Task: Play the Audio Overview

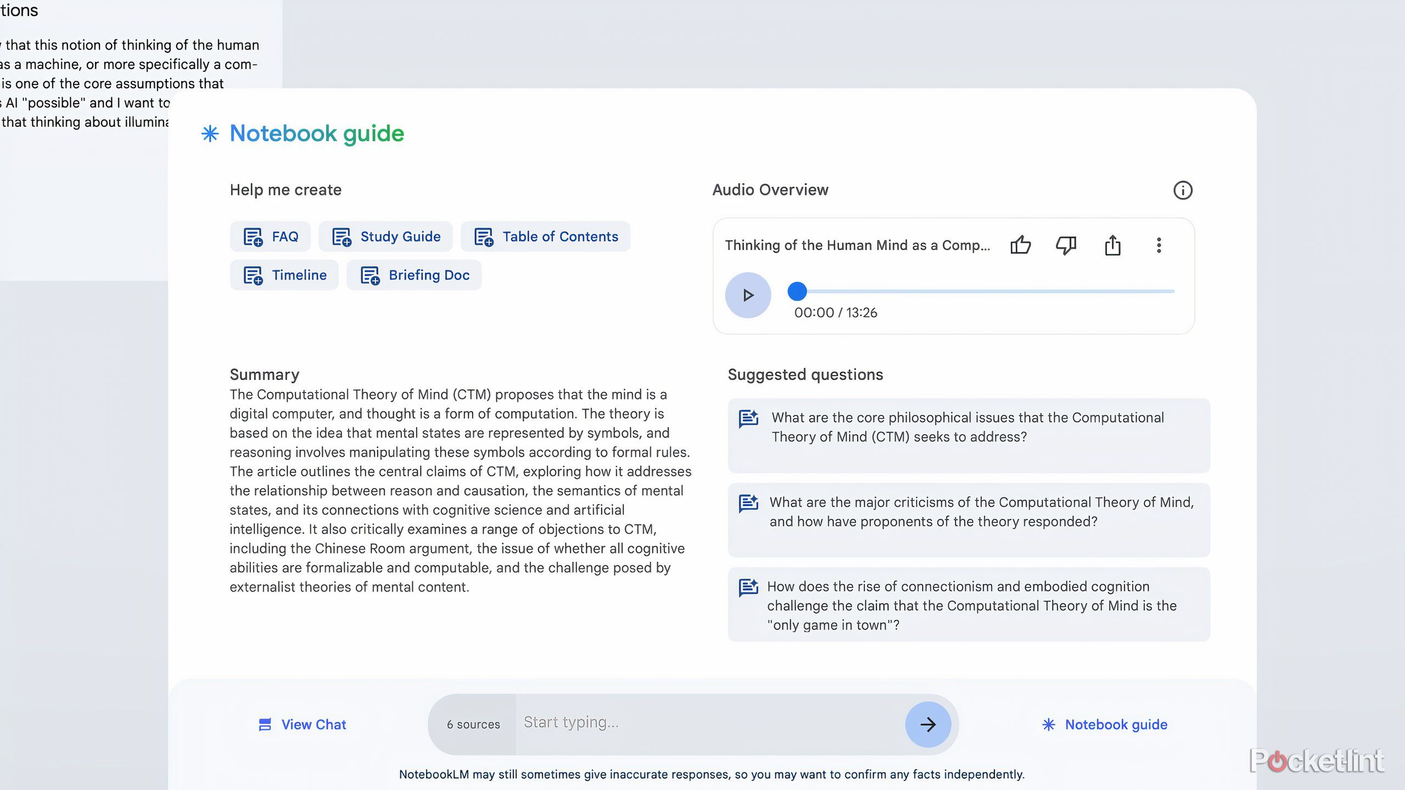Action: tap(747, 295)
